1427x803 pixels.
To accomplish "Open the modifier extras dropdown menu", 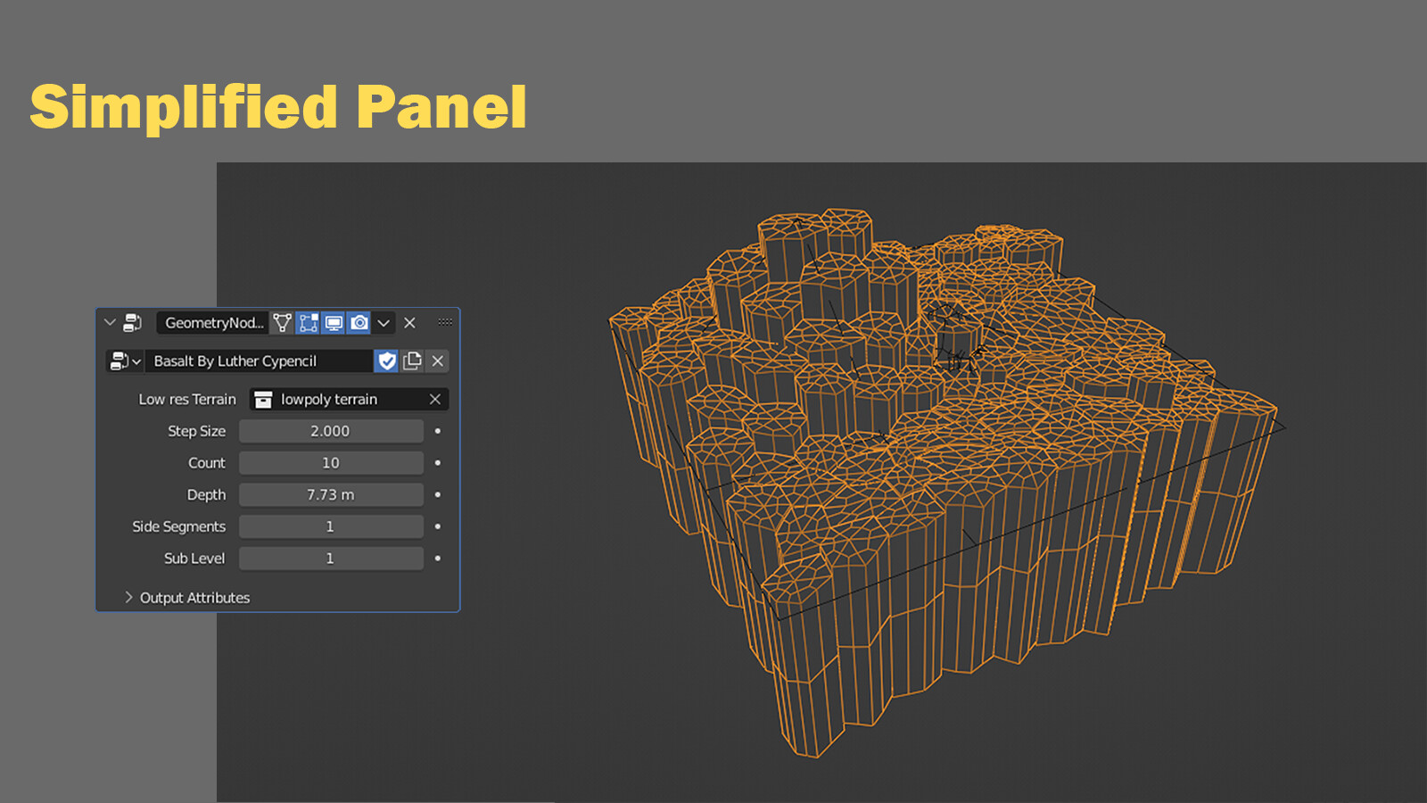I will click(x=384, y=323).
